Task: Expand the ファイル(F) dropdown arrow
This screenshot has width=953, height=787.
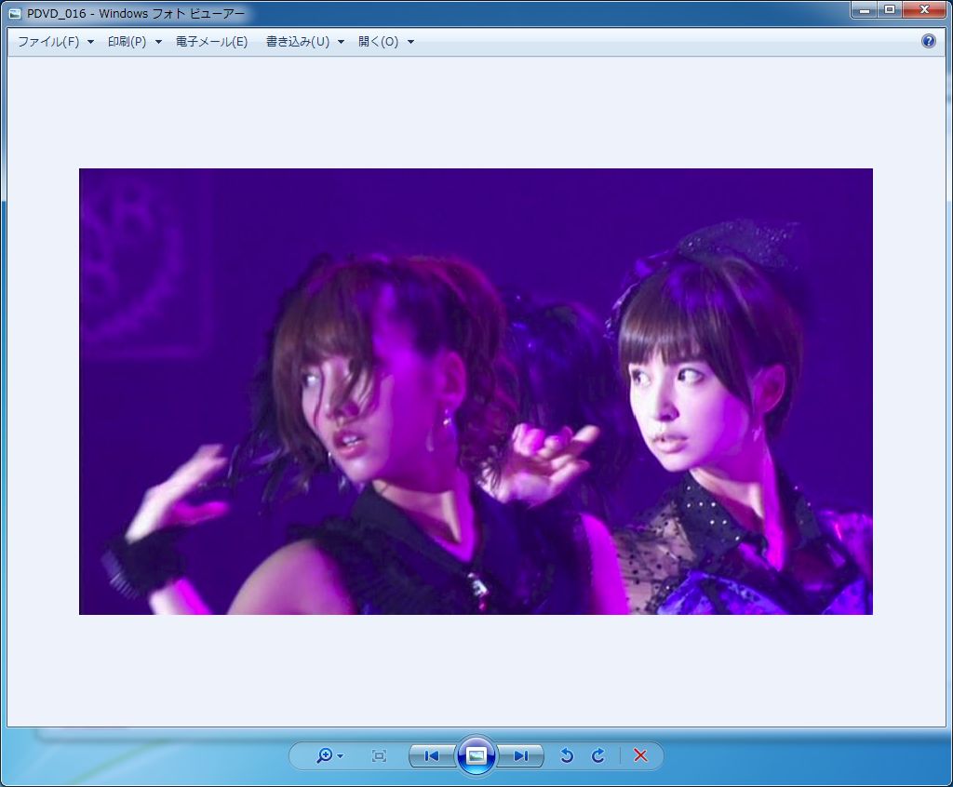Action: (x=90, y=42)
